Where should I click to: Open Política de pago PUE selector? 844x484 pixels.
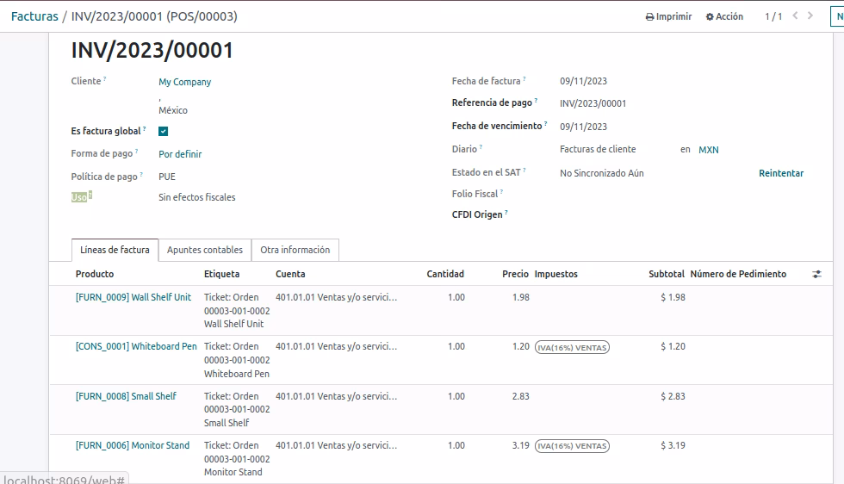click(x=167, y=177)
